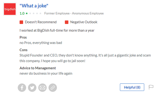Share the review on Twitter
This screenshot has height=93, width=154.
[x=32, y=88]
